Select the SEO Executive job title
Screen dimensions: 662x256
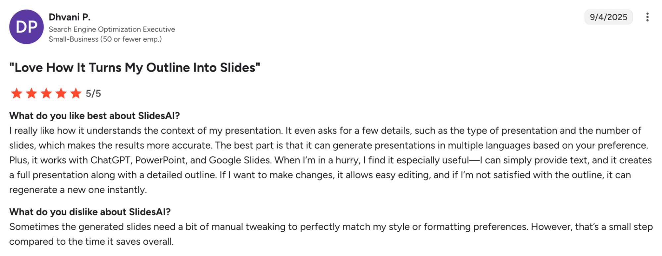point(112,29)
